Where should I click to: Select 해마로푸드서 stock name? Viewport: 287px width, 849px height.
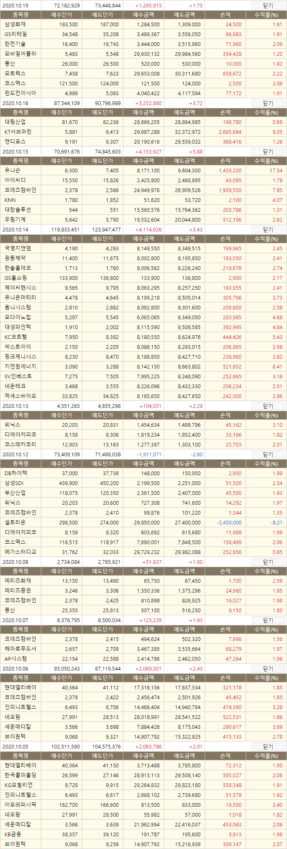(20, 649)
